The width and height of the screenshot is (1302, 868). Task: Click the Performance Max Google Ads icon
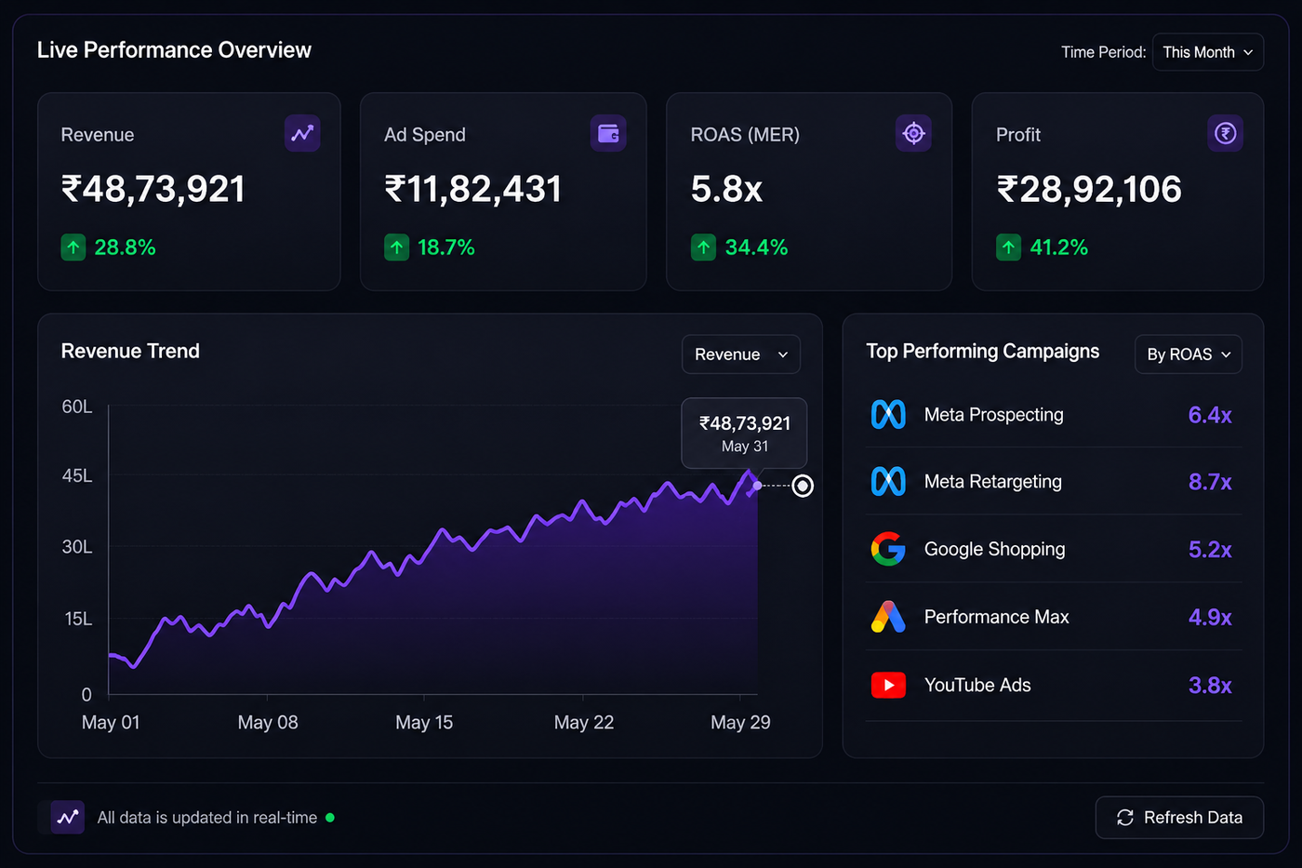coord(888,617)
